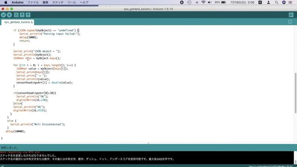297x167 pixels.
Task: Open the スケッチ menu
Action: click(58, 2)
